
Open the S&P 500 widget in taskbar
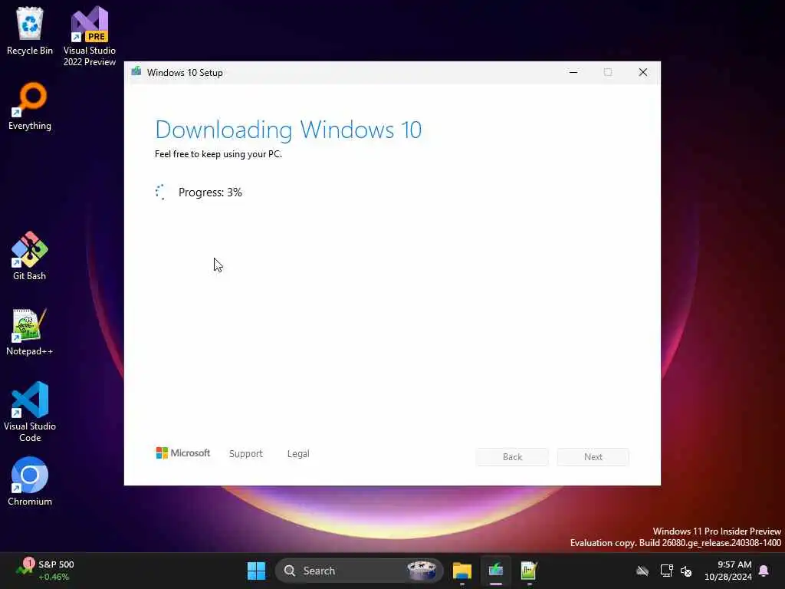click(x=45, y=571)
